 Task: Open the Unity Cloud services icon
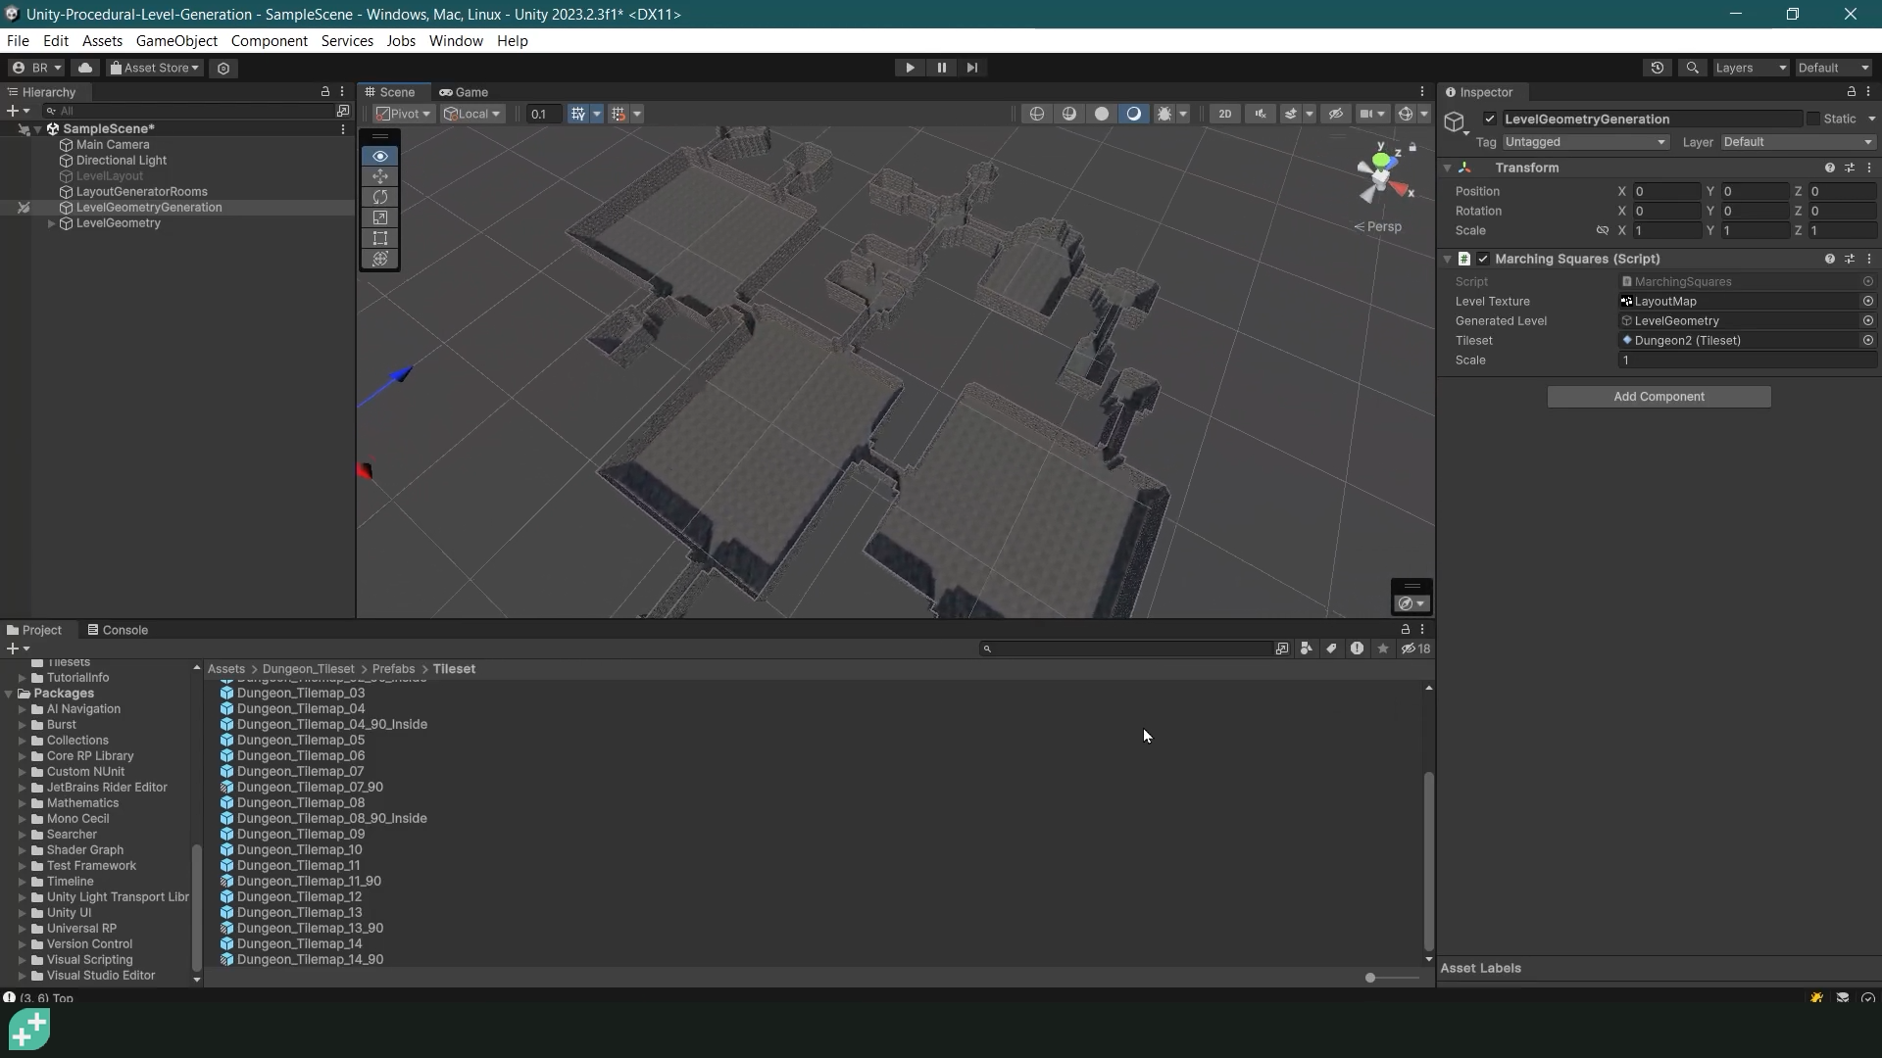coord(86,67)
